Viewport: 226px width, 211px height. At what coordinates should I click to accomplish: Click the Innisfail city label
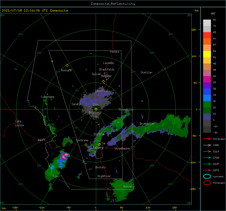tap(101, 91)
